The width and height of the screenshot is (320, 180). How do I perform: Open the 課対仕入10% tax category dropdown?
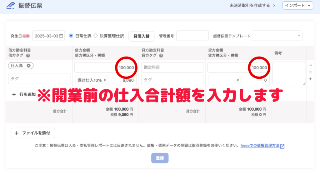91,80
